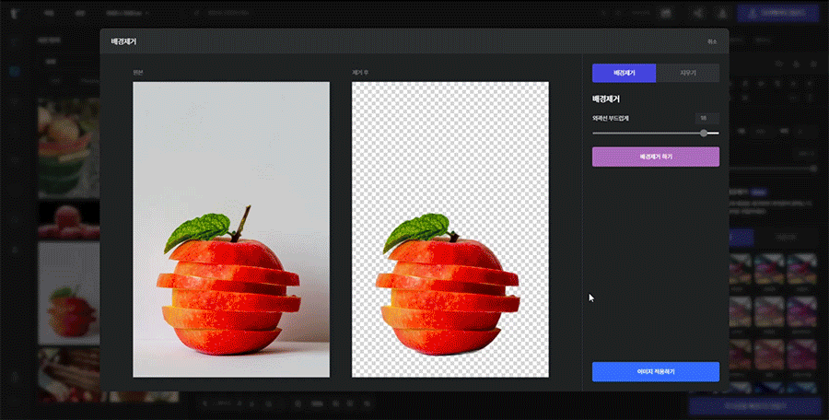Click the bottom-right purple button behind dialog
Viewport: 829px width, 420px height.
(x=755, y=406)
